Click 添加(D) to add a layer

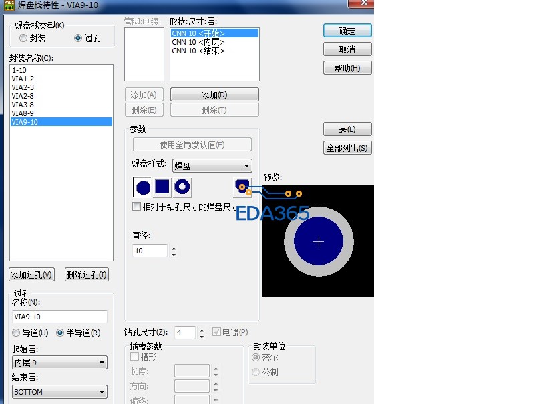214,95
